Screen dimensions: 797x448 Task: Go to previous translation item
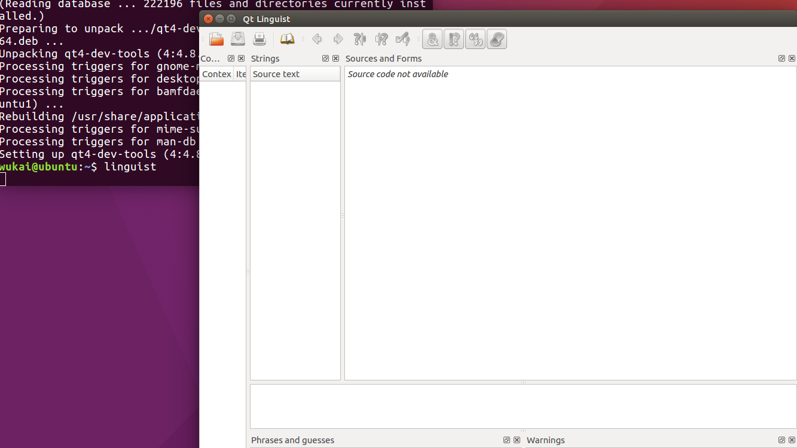coord(317,38)
